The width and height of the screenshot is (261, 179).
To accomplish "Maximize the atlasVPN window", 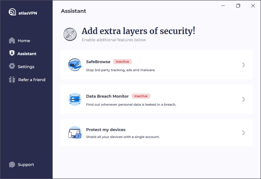I will point(238,6).
